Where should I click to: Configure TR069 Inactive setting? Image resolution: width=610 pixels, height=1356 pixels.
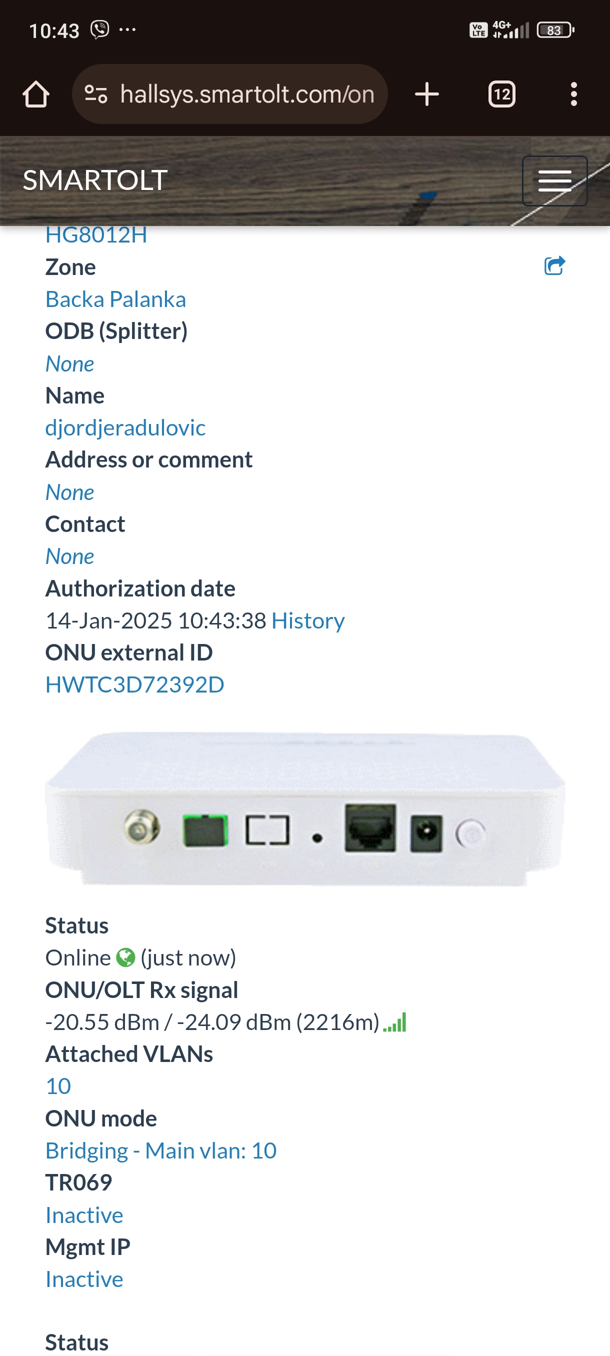tap(84, 1214)
